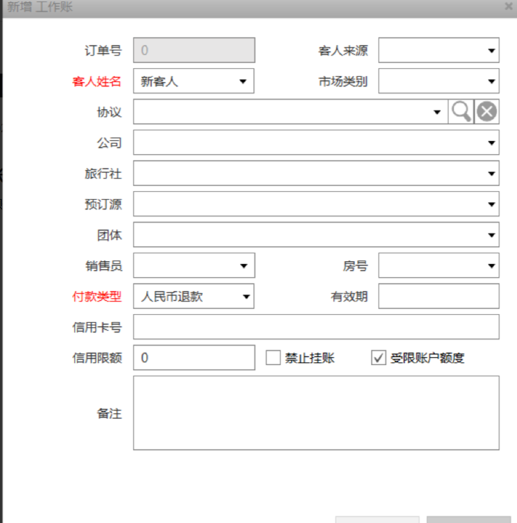Open the 预订源 dropdown

(x=491, y=204)
